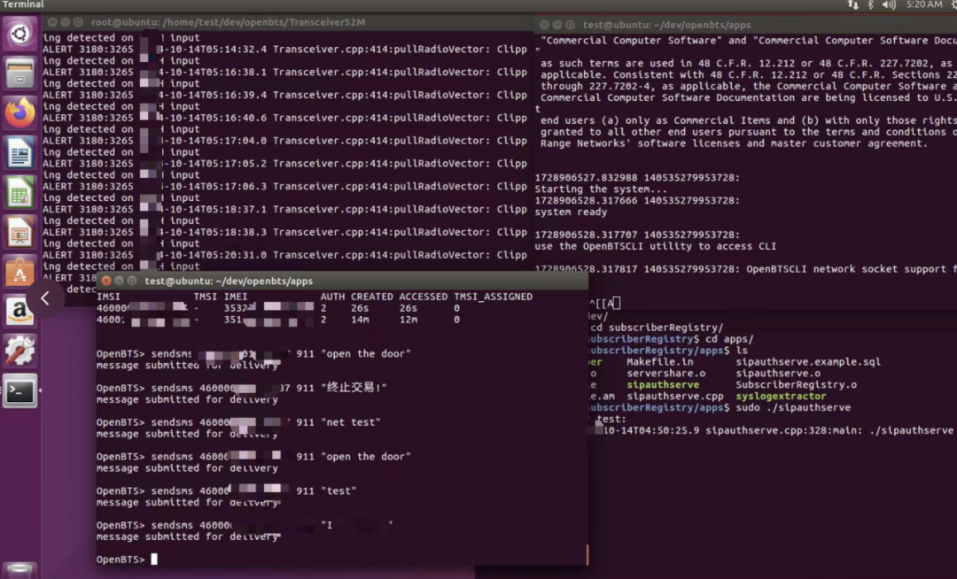Screen dimensions: 957x579
Task: Open the 5:20 AM clock menu
Action: [x=923, y=5]
